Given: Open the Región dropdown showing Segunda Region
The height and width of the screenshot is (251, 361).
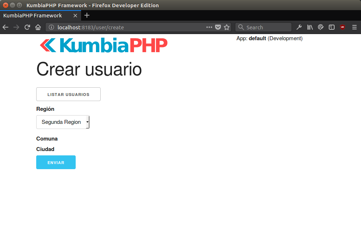Looking at the screenshot, I should point(63,122).
